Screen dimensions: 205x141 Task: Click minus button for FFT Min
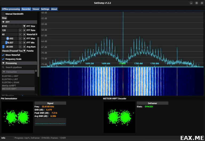click(20, 43)
